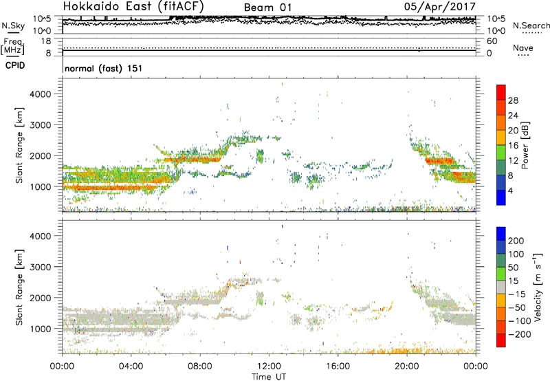Click the '4000' tick on power panel

point(40,94)
